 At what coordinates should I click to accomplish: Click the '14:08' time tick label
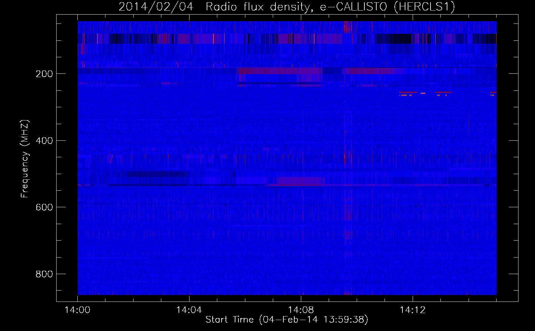point(301,310)
